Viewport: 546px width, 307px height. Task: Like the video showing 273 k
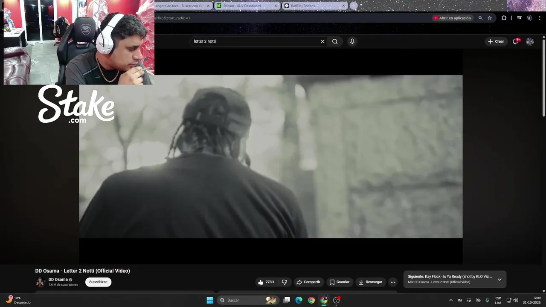(266, 282)
